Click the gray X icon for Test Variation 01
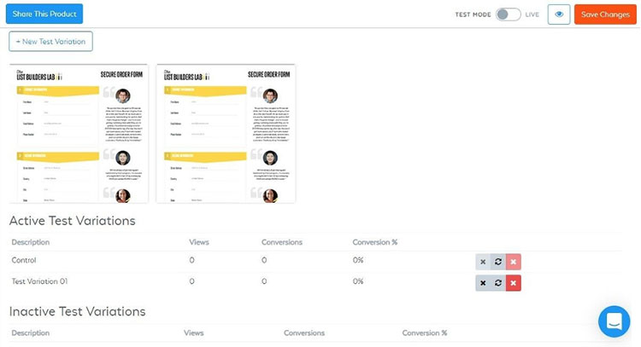This screenshot has height=347, width=641. pyautogui.click(x=483, y=283)
